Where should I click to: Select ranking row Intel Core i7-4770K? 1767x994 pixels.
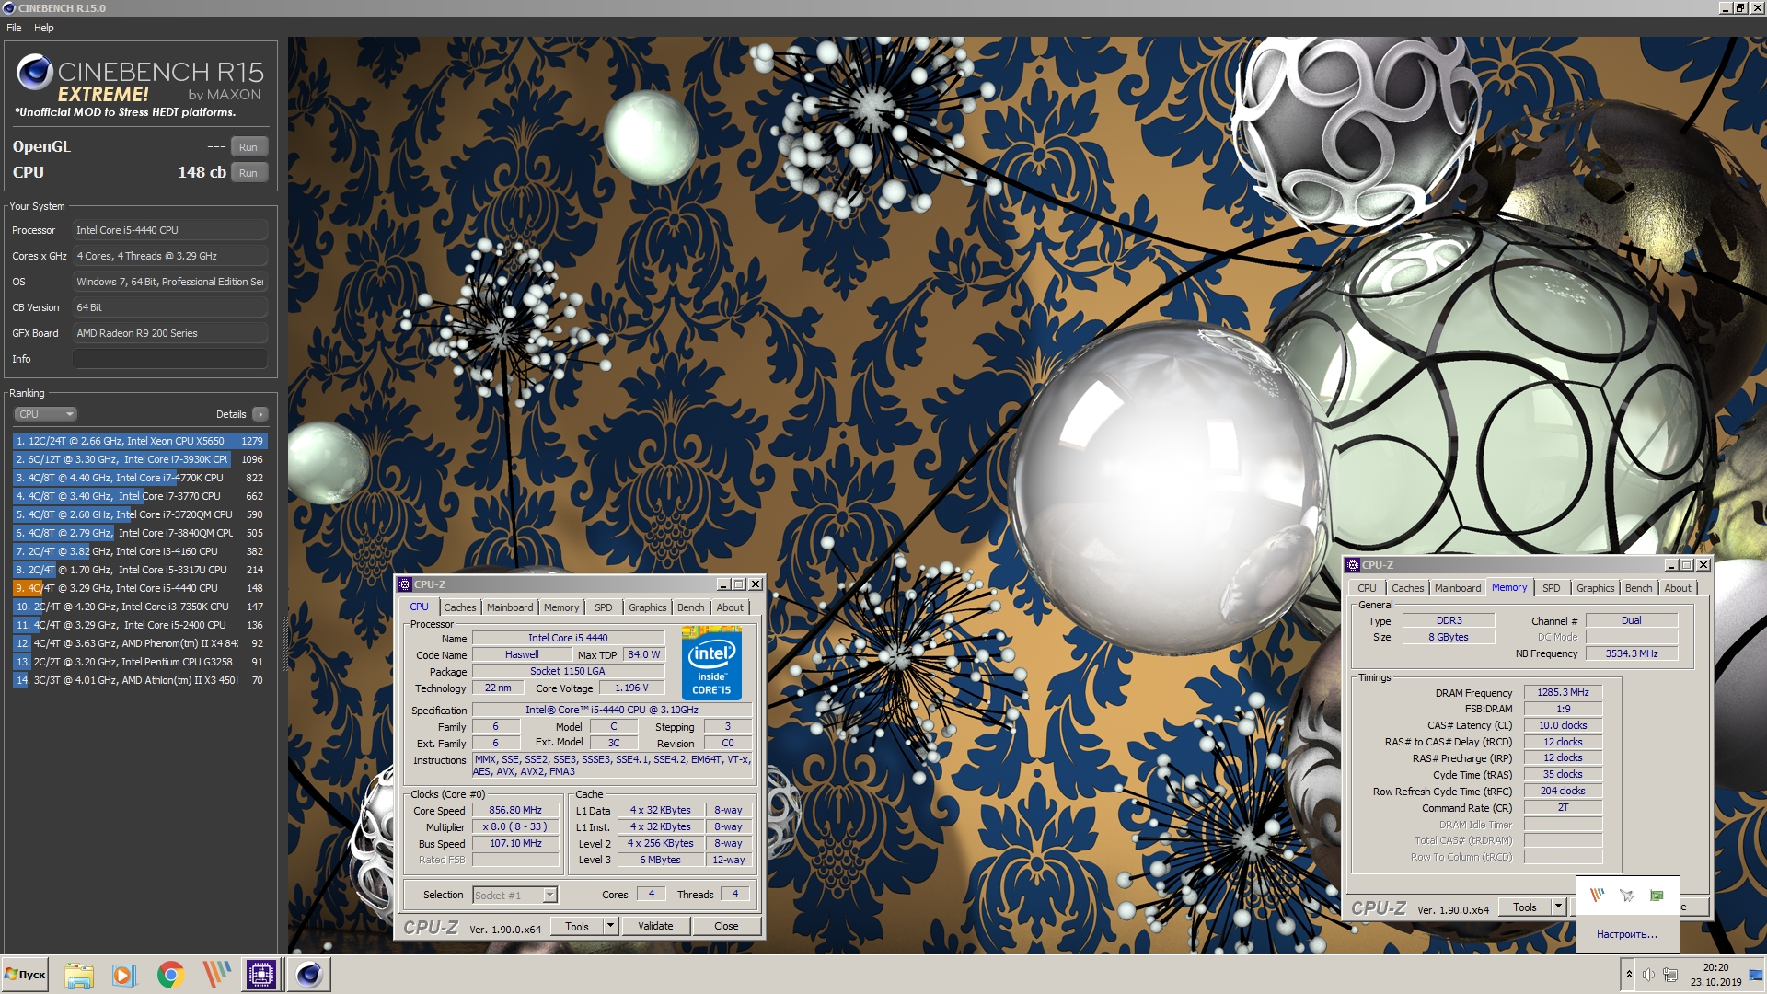pyautogui.click(x=141, y=478)
